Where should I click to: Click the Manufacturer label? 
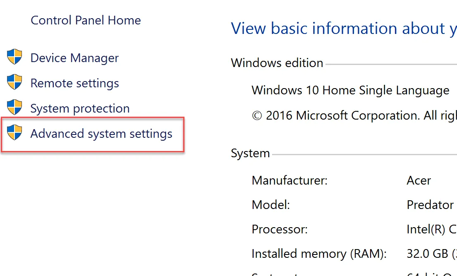coord(290,180)
